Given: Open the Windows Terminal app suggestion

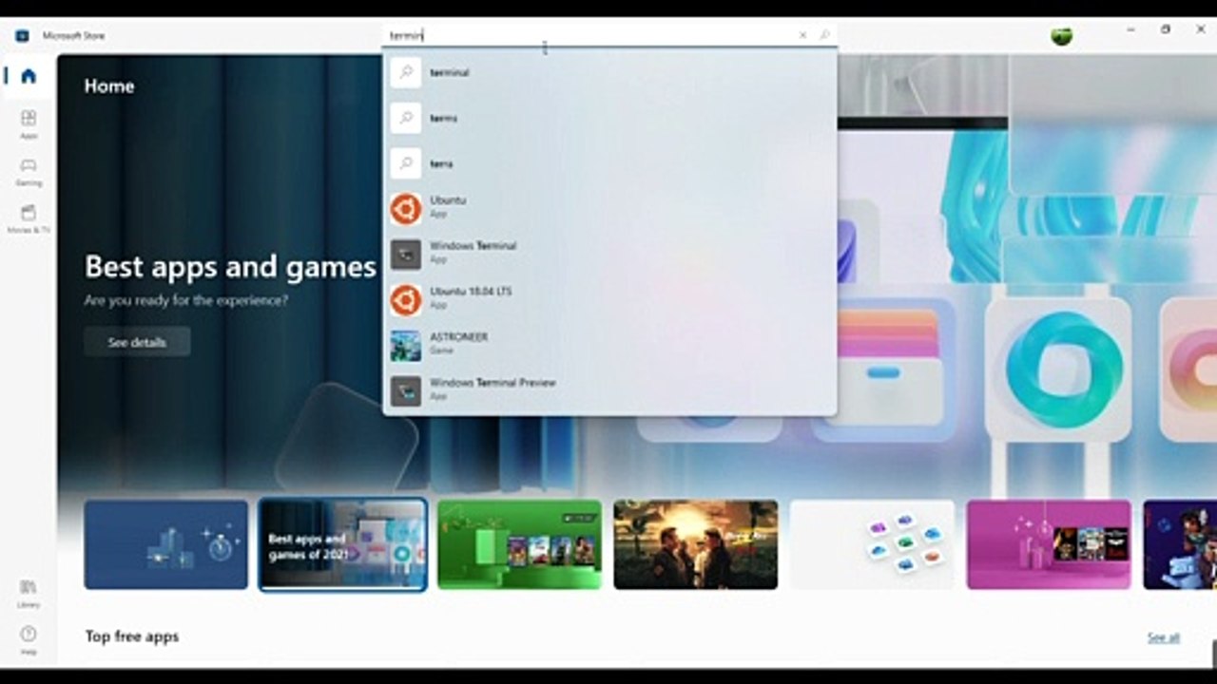Looking at the screenshot, I should click(x=609, y=254).
